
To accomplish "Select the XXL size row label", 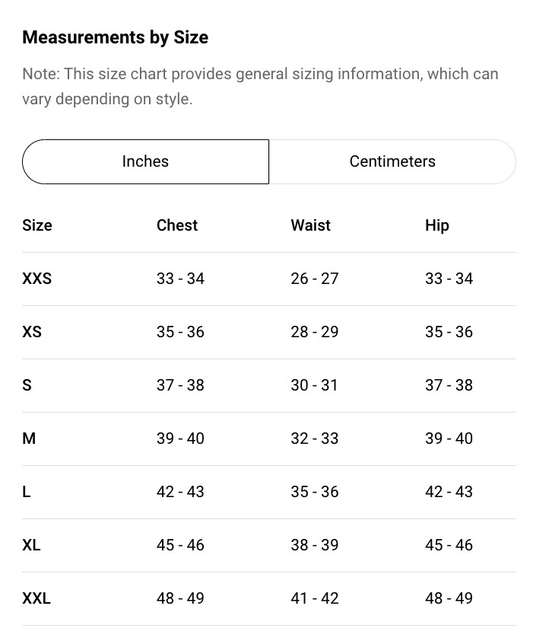I will (36, 598).
